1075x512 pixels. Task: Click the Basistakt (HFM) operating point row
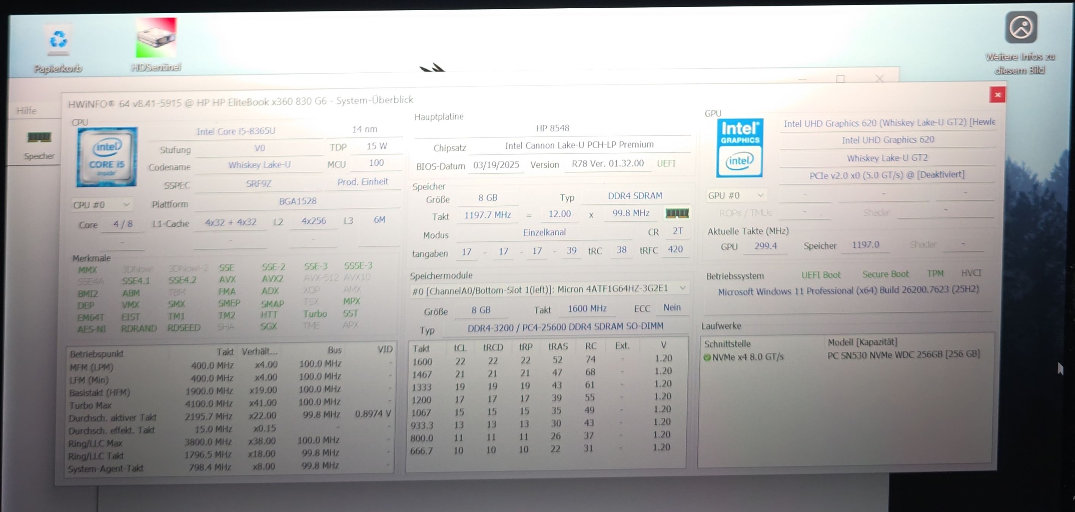pyautogui.click(x=230, y=391)
